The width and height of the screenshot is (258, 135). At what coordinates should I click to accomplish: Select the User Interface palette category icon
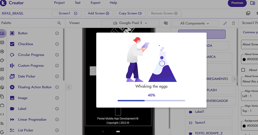[x=2, y=34]
